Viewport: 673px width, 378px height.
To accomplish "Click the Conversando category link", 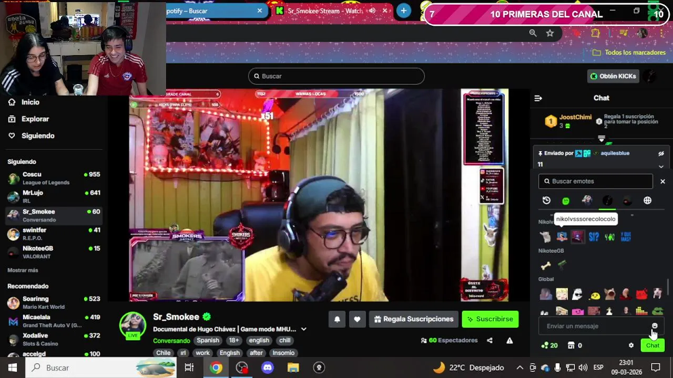I will (x=171, y=340).
